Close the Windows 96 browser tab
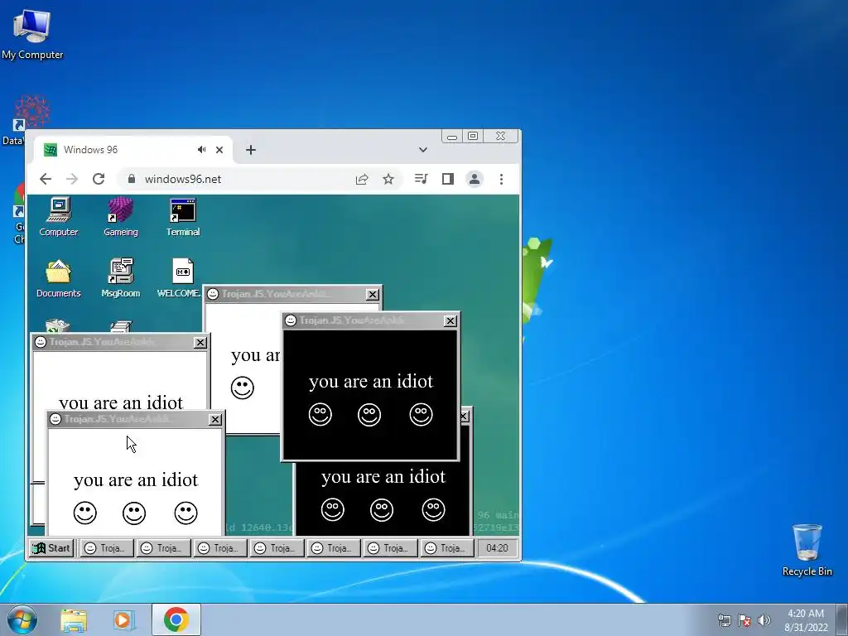The width and height of the screenshot is (848, 636). [x=219, y=150]
